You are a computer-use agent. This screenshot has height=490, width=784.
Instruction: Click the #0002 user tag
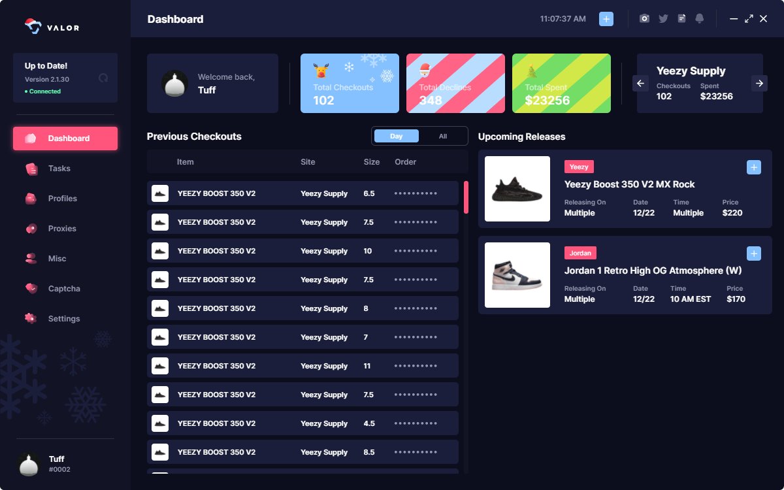pyautogui.click(x=59, y=469)
